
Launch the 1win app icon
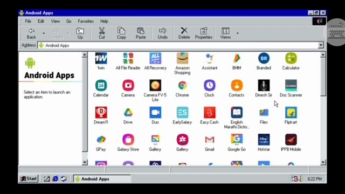click(x=101, y=59)
